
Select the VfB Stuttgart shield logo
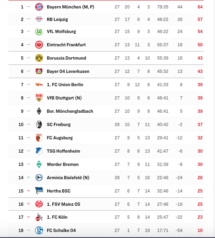tap(39, 98)
